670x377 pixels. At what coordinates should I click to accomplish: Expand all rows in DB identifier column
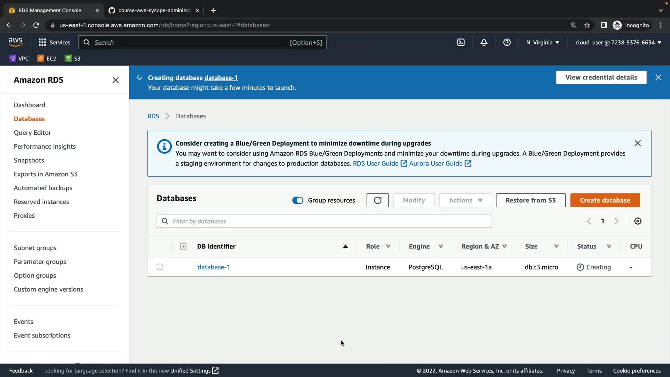183,246
